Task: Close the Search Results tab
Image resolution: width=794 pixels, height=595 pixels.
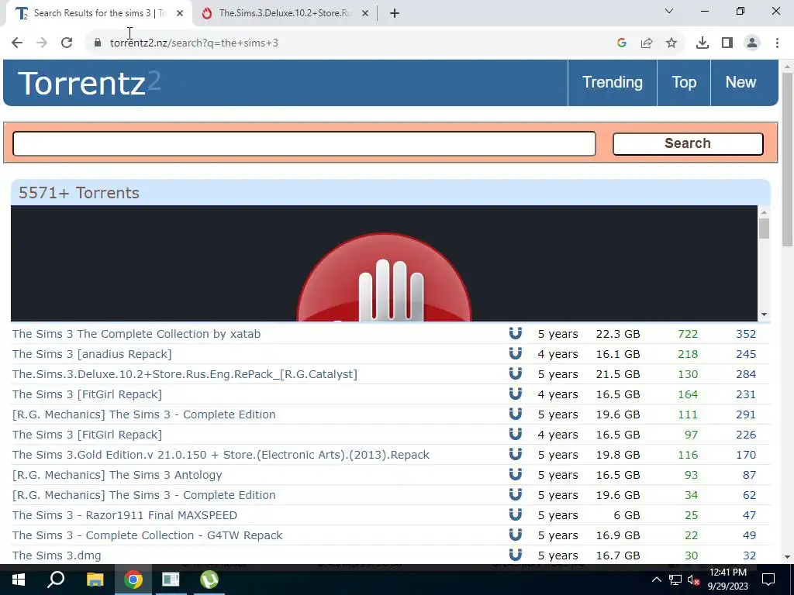Action: pos(180,14)
